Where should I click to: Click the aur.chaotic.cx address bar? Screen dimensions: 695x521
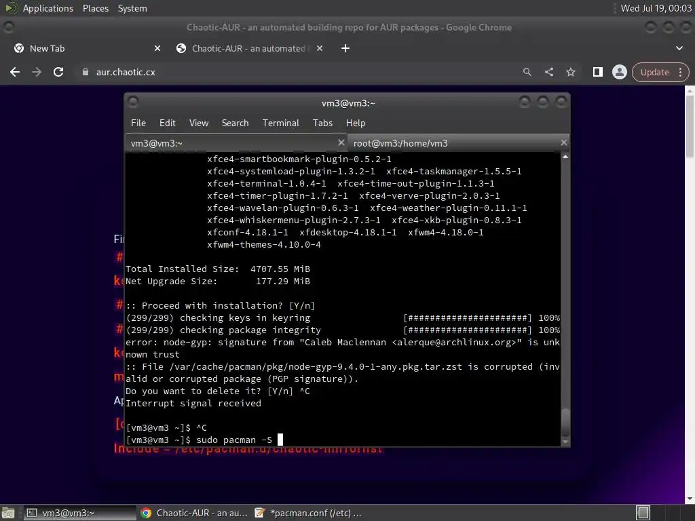click(301, 72)
